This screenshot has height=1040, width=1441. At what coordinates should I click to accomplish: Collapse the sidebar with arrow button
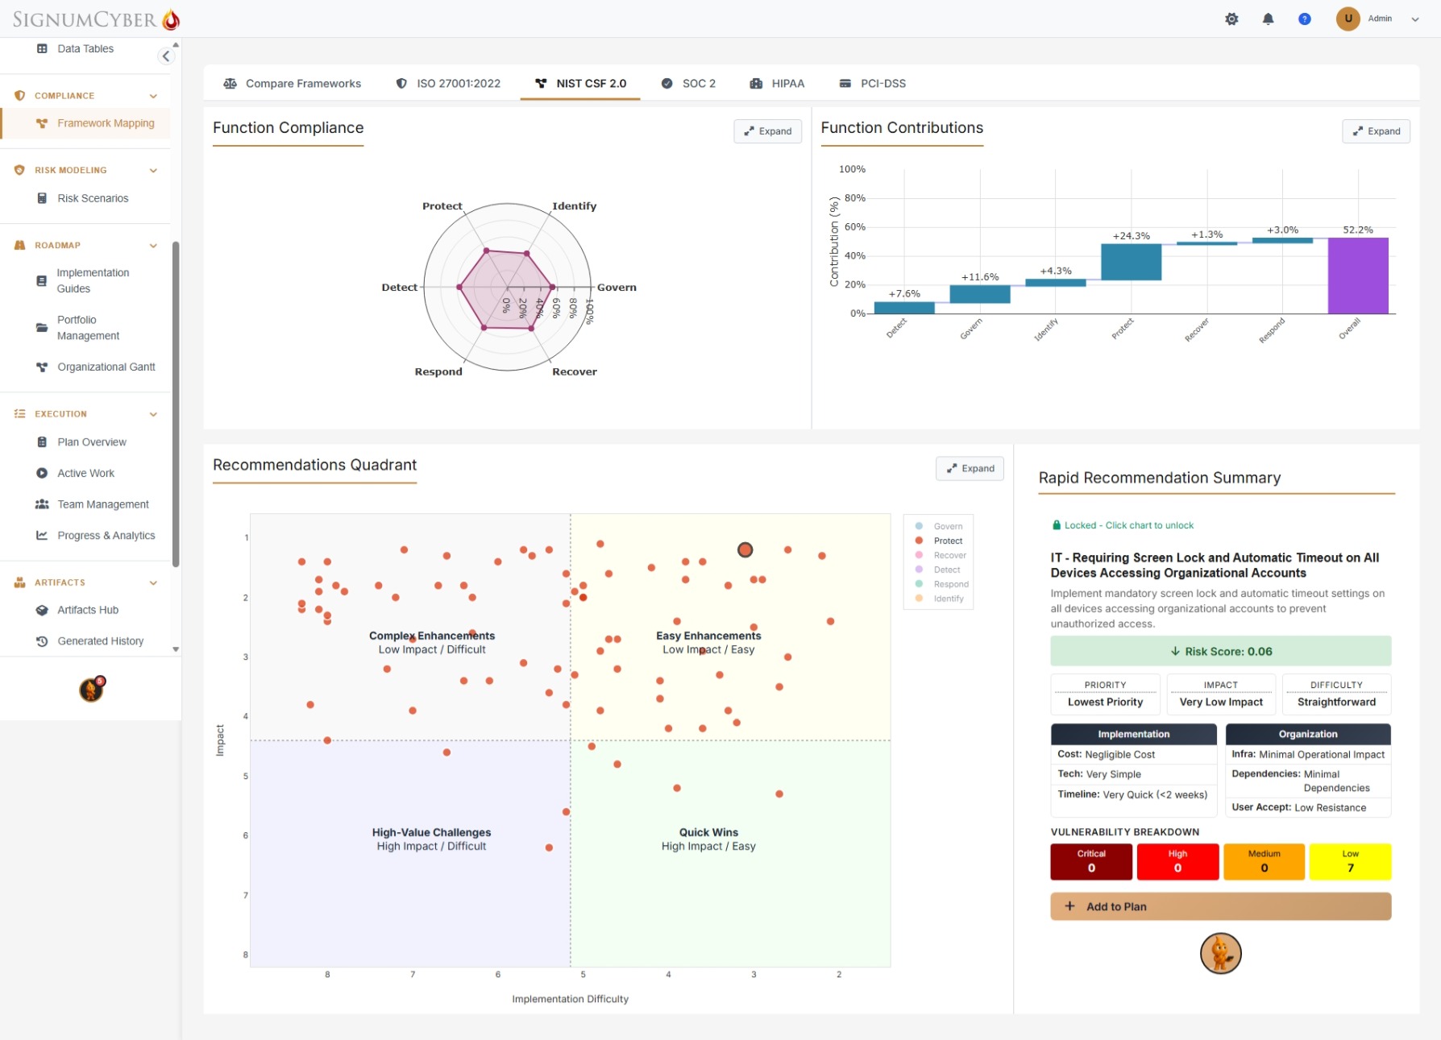(166, 56)
